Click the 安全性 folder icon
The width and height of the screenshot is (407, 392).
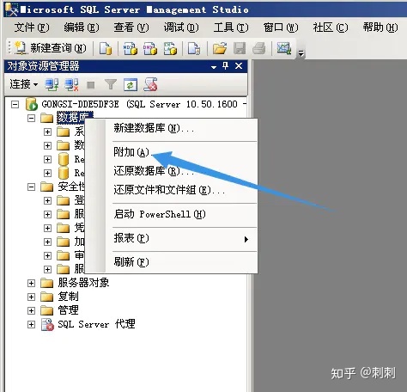(x=47, y=187)
